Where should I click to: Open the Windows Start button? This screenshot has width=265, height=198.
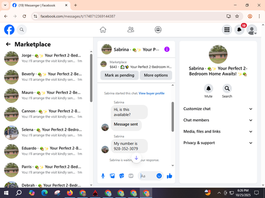point(6,193)
